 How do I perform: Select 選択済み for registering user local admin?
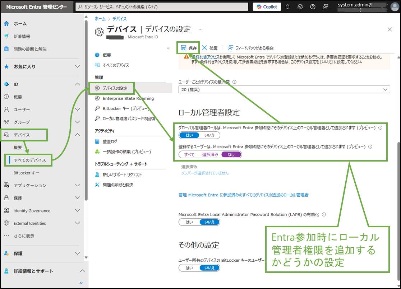pos(210,155)
